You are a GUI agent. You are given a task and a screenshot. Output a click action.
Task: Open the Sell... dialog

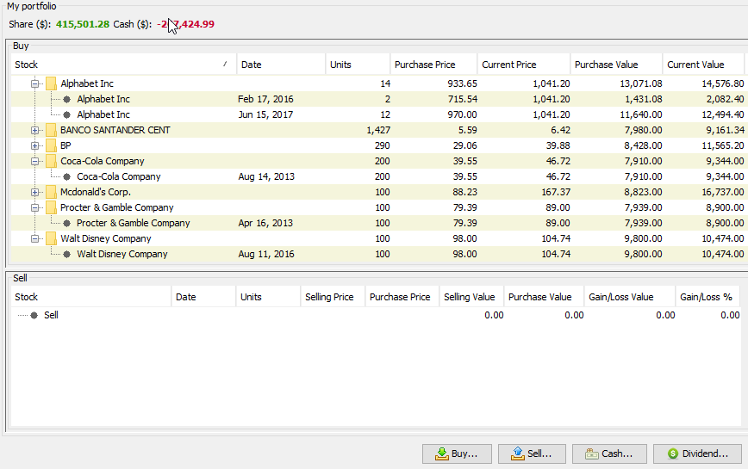pyautogui.click(x=532, y=454)
